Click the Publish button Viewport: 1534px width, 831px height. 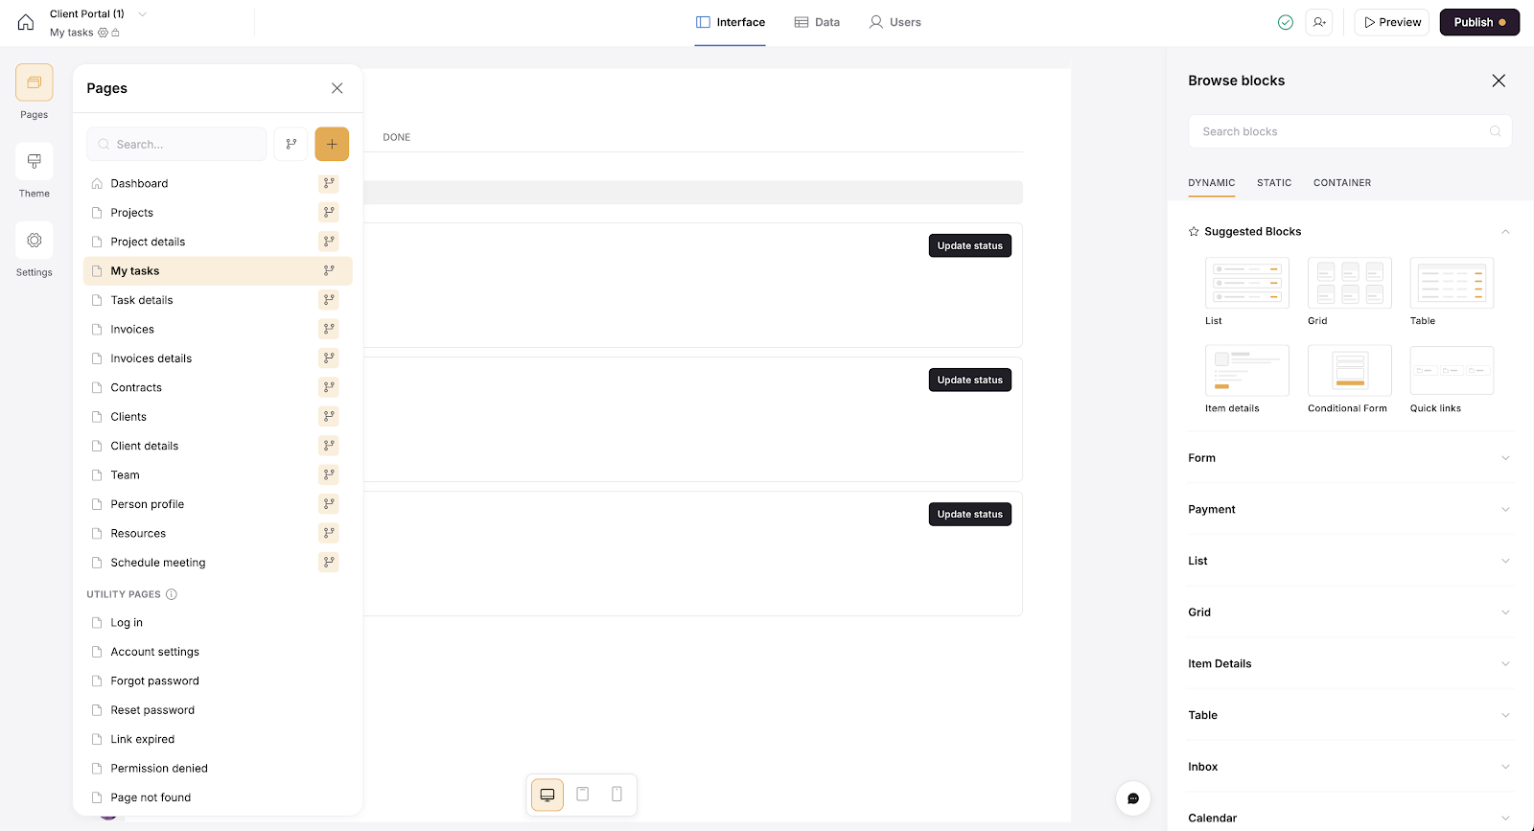pos(1479,22)
